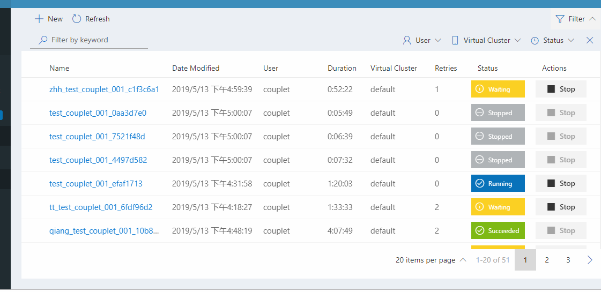
Task: Sort by the Duration column header
Action: pos(342,68)
